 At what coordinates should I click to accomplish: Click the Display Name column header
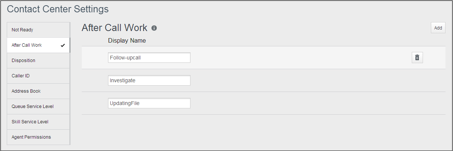coord(127,40)
